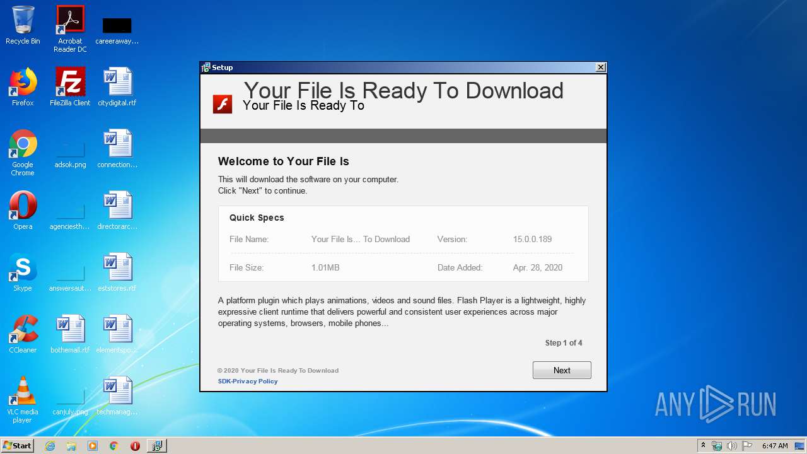The image size is (807, 454).
Task: Open the Recycle Bin desktop icon
Action: tap(23, 25)
